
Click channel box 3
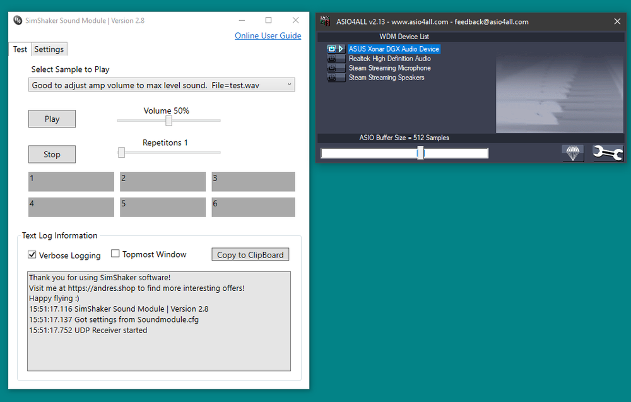(x=253, y=182)
